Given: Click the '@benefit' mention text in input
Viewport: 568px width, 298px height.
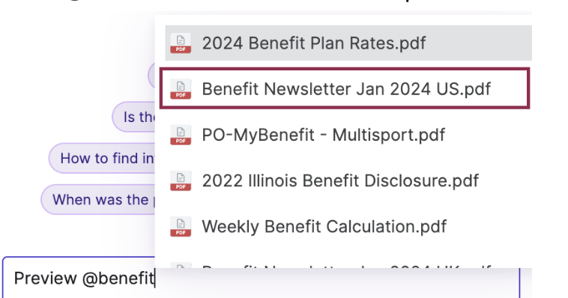Looking at the screenshot, I should (x=118, y=279).
